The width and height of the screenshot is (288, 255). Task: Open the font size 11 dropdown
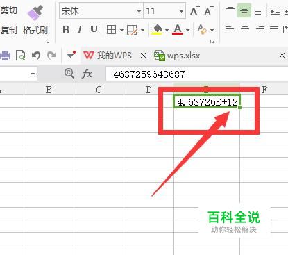pyautogui.click(x=181, y=11)
